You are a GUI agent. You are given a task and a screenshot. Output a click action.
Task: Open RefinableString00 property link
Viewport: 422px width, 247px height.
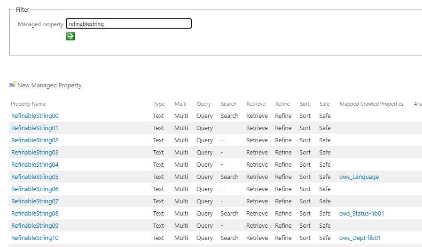[x=35, y=116]
